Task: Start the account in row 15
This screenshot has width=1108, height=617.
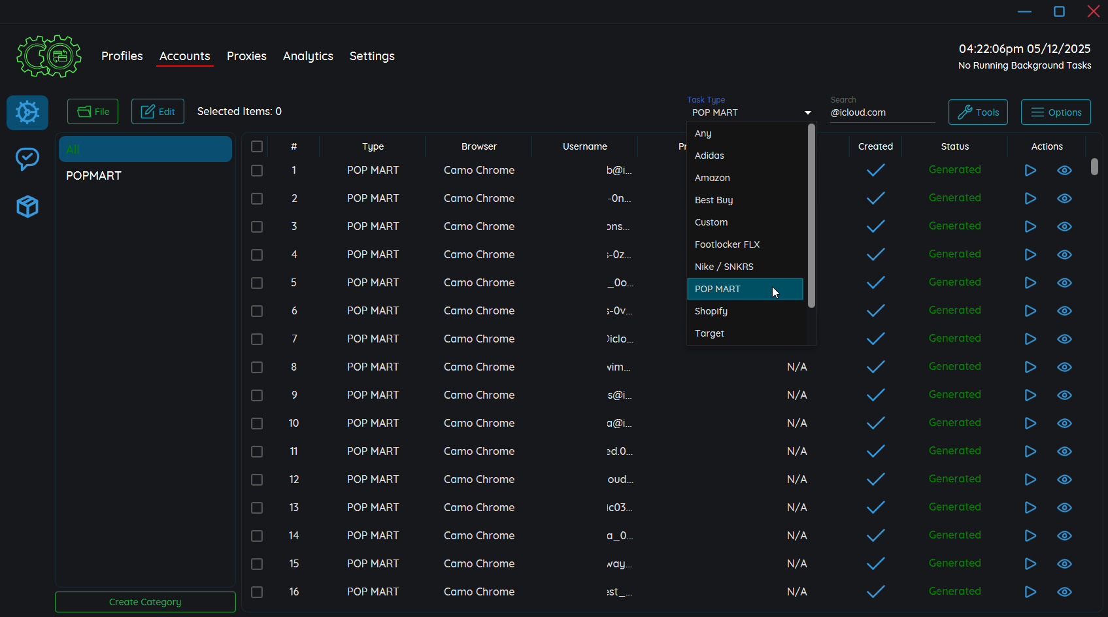Action: tap(1030, 564)
